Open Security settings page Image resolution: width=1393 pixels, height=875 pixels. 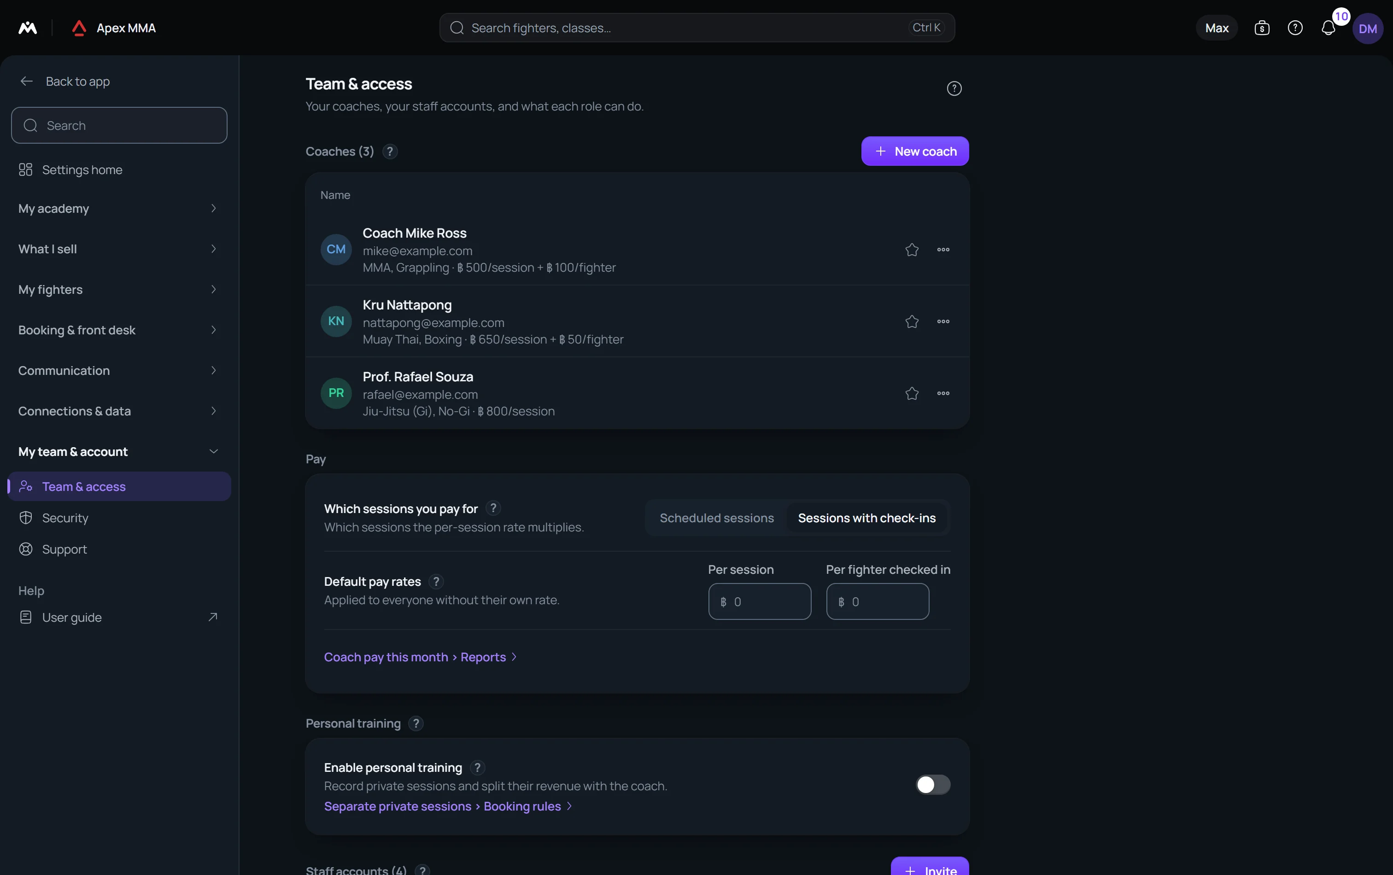pyautogui.click(x=119, y=518)
